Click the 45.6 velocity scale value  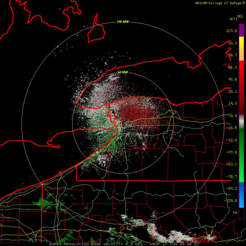[x=233, y=79]
